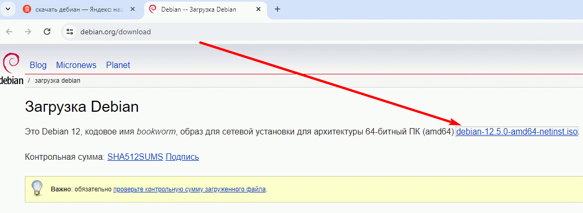Click the italic word 'bookworm'

point(156,131)
